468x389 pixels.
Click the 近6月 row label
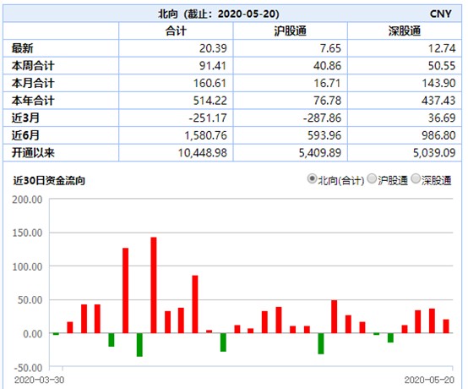[x=25, y=135]
